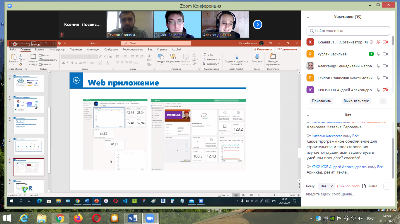This screenshot has width=400, height=224.
Task: Click the recording indicator beside Ксения Л…
Action: 371,42
